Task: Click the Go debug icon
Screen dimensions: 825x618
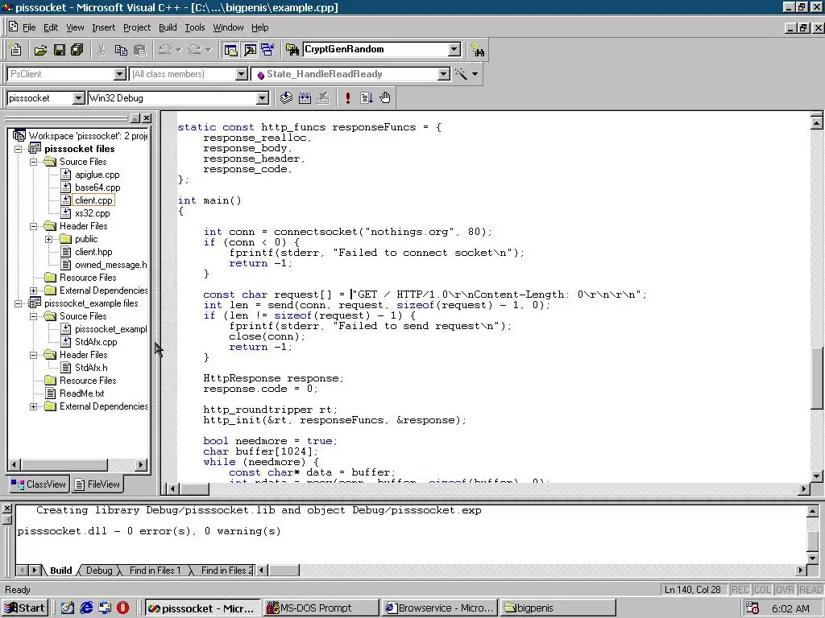Action: [367, 97]
